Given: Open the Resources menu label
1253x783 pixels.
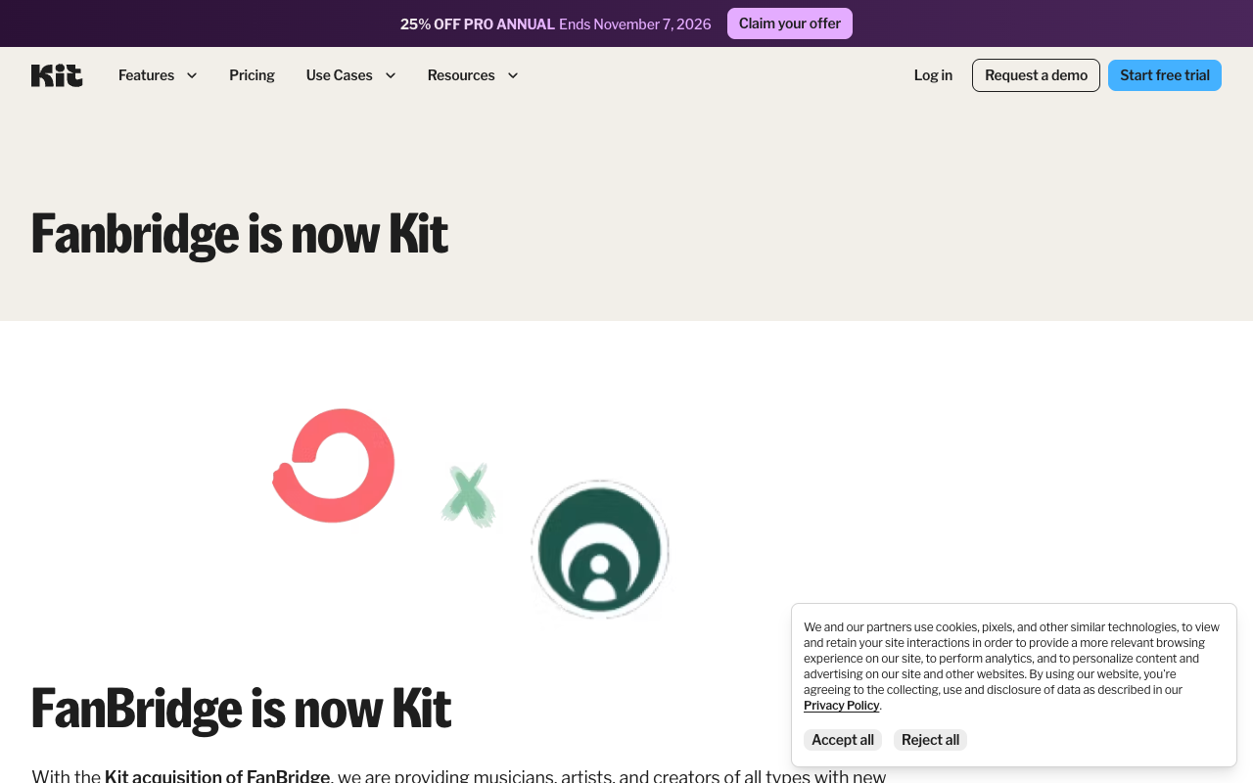Looking at the screenshot, I should [x=461, y=75].
